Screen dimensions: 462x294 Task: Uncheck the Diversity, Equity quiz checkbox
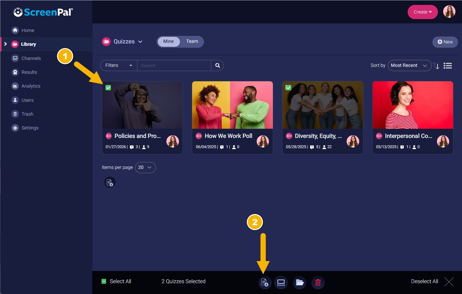[x=288, y=88]
